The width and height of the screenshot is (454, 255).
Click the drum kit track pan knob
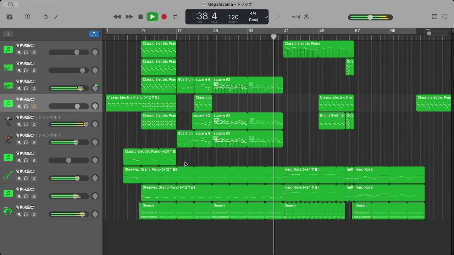pyautogui.click(x=95, y=214)
